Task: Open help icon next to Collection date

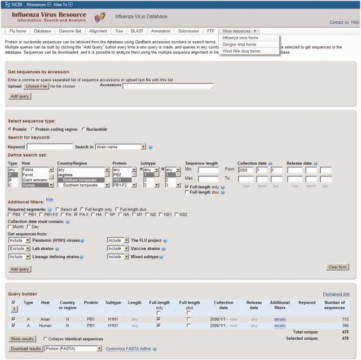Action: pos(271,163)
